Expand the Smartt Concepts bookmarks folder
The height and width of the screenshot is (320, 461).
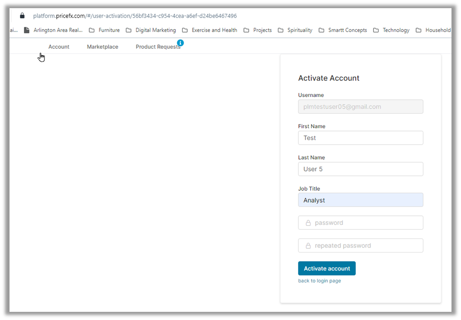coord(343,30)
